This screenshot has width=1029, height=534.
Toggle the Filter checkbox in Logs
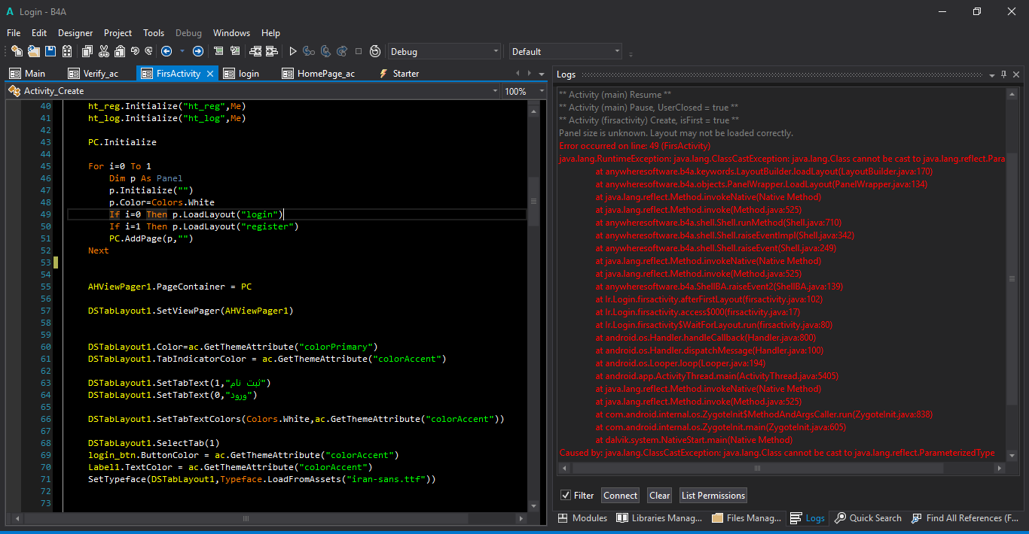566,495
